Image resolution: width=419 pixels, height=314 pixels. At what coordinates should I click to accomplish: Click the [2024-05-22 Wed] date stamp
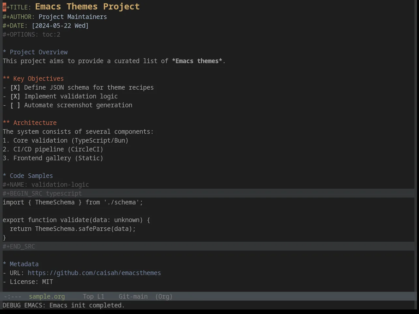coord(60,26)
